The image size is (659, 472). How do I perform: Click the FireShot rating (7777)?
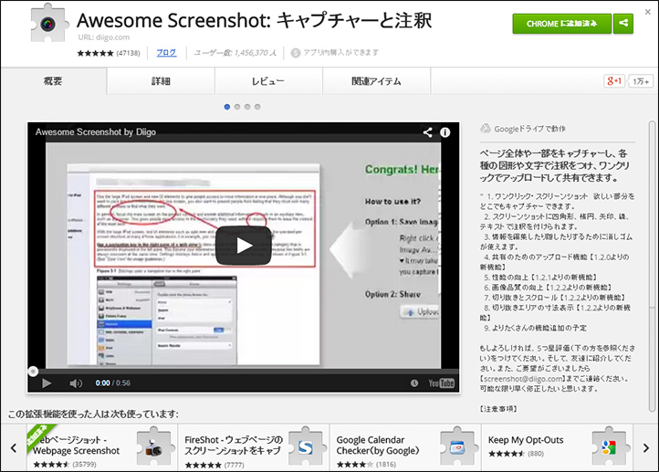click(x=214, y=465)
